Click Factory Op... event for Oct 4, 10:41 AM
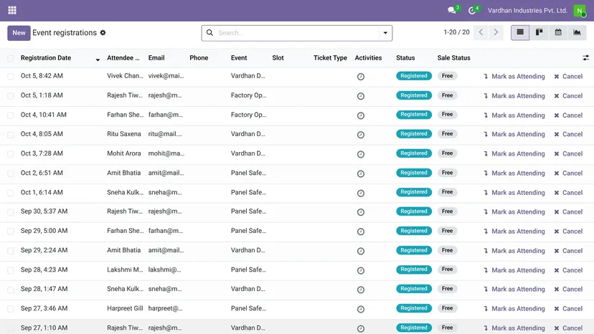 pyautogui.click(x=248, y=115)
